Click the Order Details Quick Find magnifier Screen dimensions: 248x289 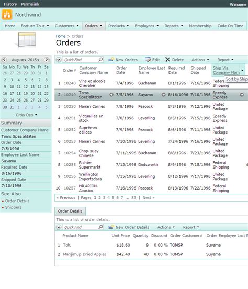[x=100, y=227]
